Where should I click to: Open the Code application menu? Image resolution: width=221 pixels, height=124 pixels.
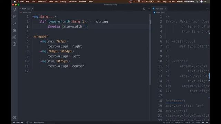point(21,1)
